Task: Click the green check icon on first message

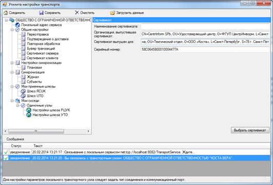Action: pyautogui.click(x=6, y=152)
